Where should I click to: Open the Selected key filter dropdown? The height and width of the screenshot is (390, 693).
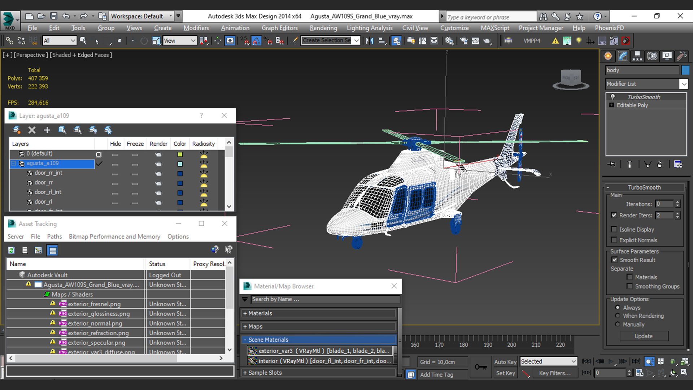(548, 361)
